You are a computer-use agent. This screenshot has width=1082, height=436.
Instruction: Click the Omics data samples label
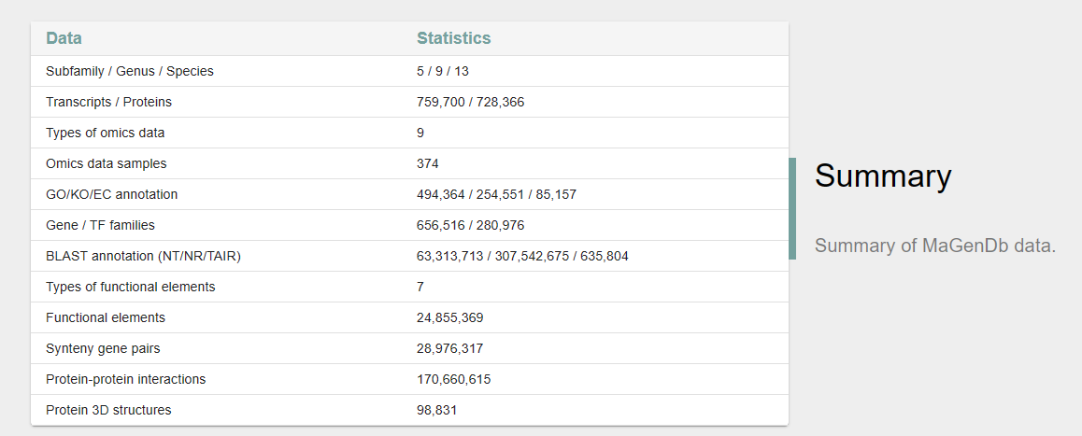[x=106, y=163]
